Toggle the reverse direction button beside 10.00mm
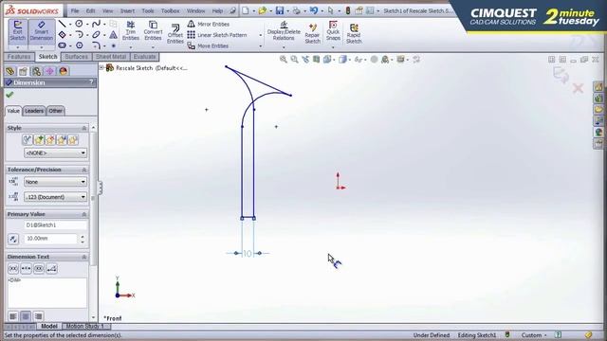 [x=13, y=239]
